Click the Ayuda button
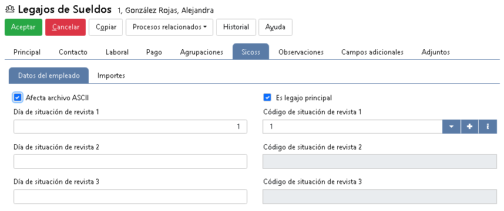The image size is (504, 211). (x=275, y=27)
